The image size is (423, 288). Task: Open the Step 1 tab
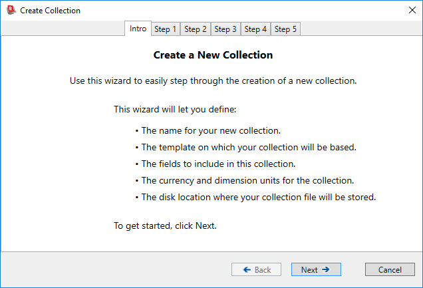(x=166, y=29)
